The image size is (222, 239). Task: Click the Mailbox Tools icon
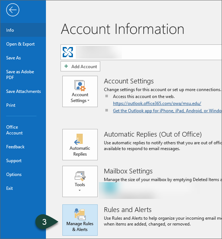tap(80, 176)
